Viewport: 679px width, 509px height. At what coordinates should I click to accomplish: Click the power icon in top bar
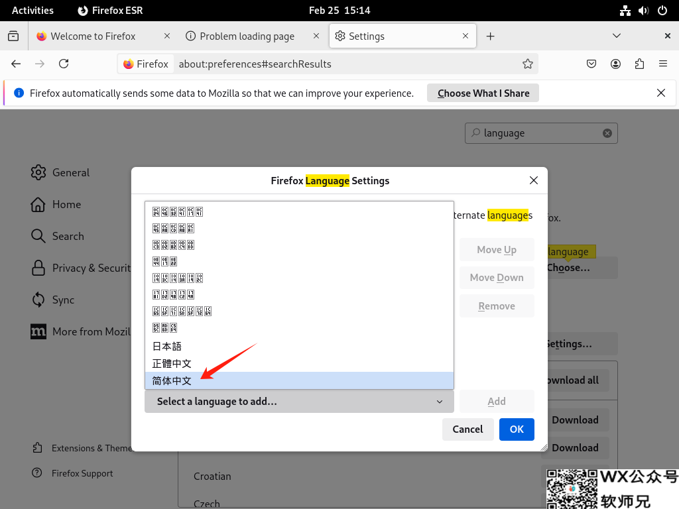coord(662,11)
